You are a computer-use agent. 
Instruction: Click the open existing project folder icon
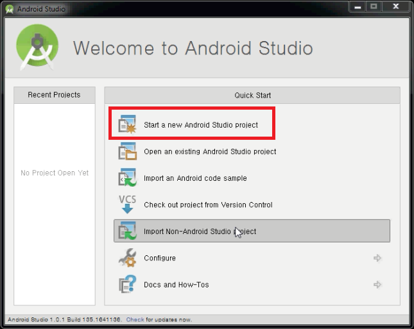tap(127, 151)
